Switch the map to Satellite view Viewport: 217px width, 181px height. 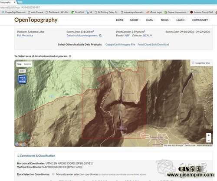tap(27, 64)
